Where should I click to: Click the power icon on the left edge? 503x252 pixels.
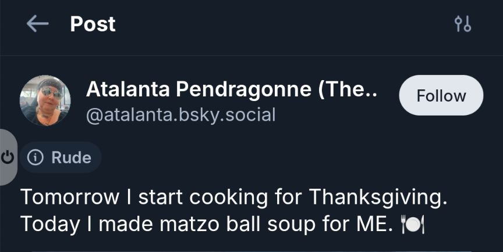(8, 157)
